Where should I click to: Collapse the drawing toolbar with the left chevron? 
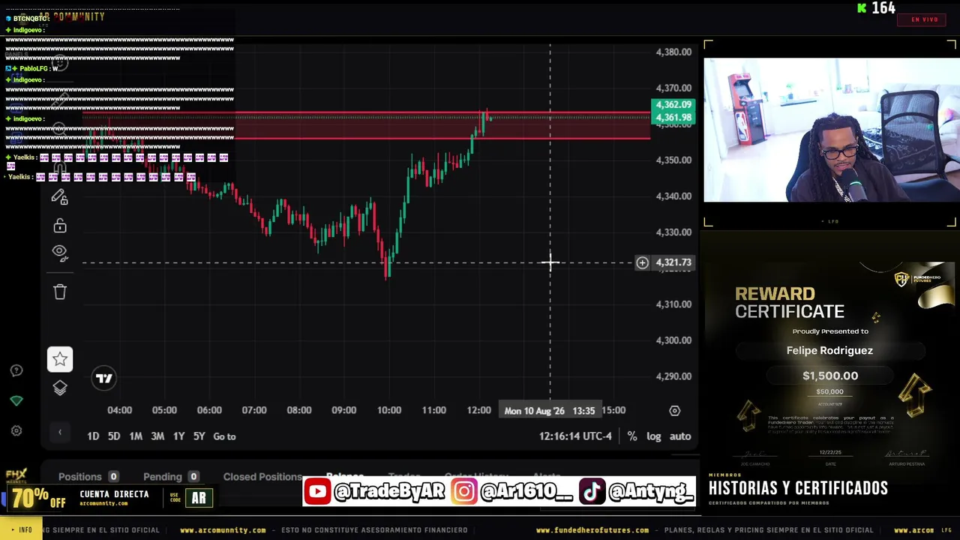[60, 432]
